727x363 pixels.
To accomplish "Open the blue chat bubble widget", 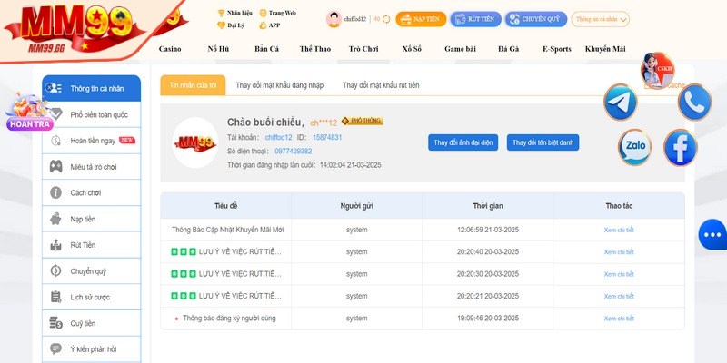I will [x=712, y=235].
